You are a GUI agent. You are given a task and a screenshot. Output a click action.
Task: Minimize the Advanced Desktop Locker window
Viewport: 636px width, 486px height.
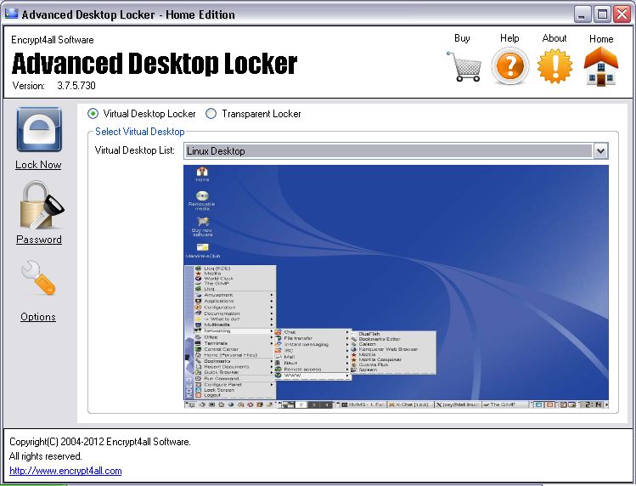point(582,14)
